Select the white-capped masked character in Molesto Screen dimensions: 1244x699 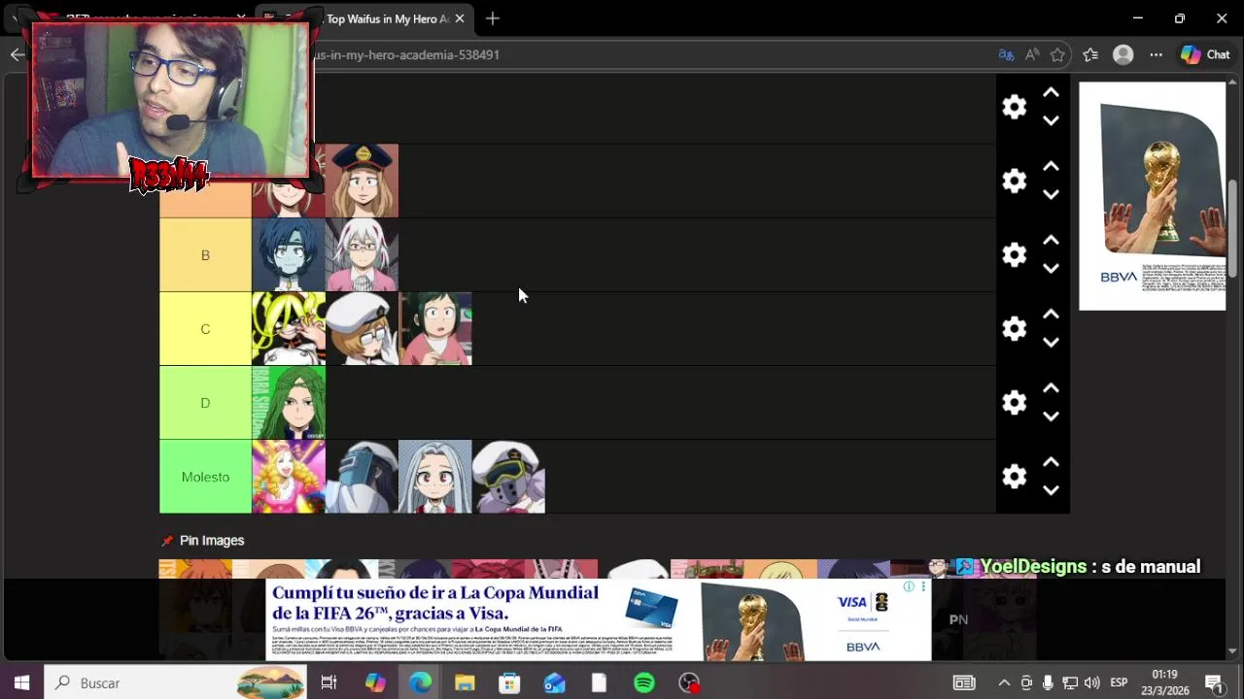[508, 476]
